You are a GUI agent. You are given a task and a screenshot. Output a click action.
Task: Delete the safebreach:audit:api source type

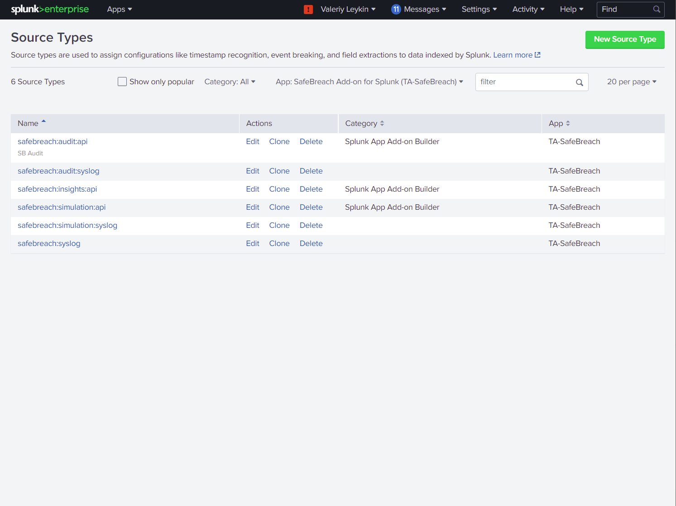coord(311,141)
